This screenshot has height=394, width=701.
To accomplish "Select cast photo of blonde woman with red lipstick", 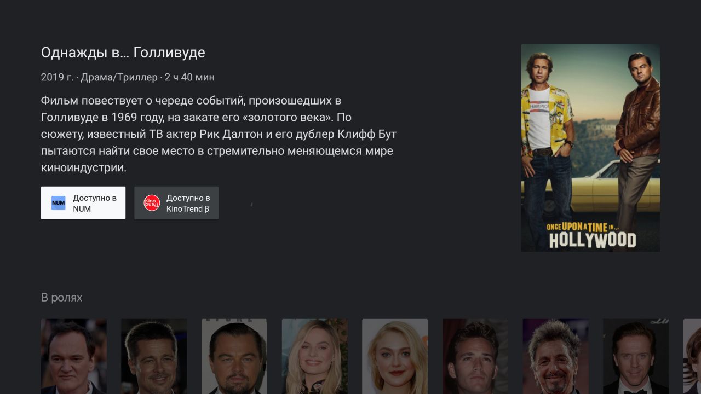I will (395, 356).
